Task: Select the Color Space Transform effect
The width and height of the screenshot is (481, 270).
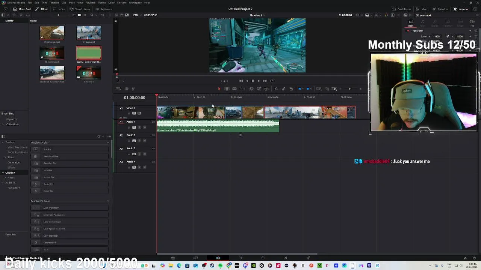Action: (70, 229)
